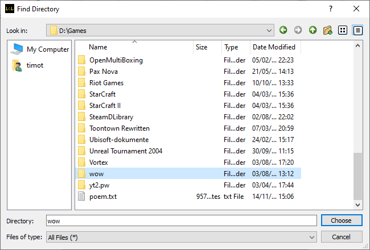Open the Files of type dropdown
Screen dimensions: 370x250
click(x=312, y=238)
